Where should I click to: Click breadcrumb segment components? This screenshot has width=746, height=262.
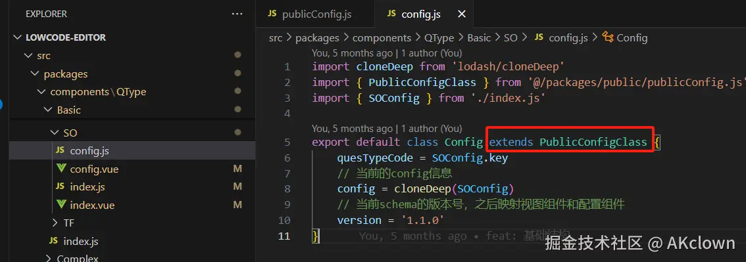382,38
